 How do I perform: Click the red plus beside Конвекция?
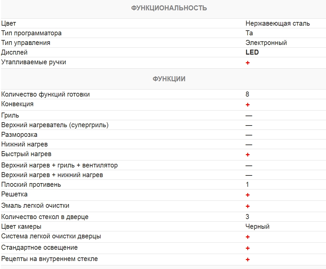[x=248, y=105]
